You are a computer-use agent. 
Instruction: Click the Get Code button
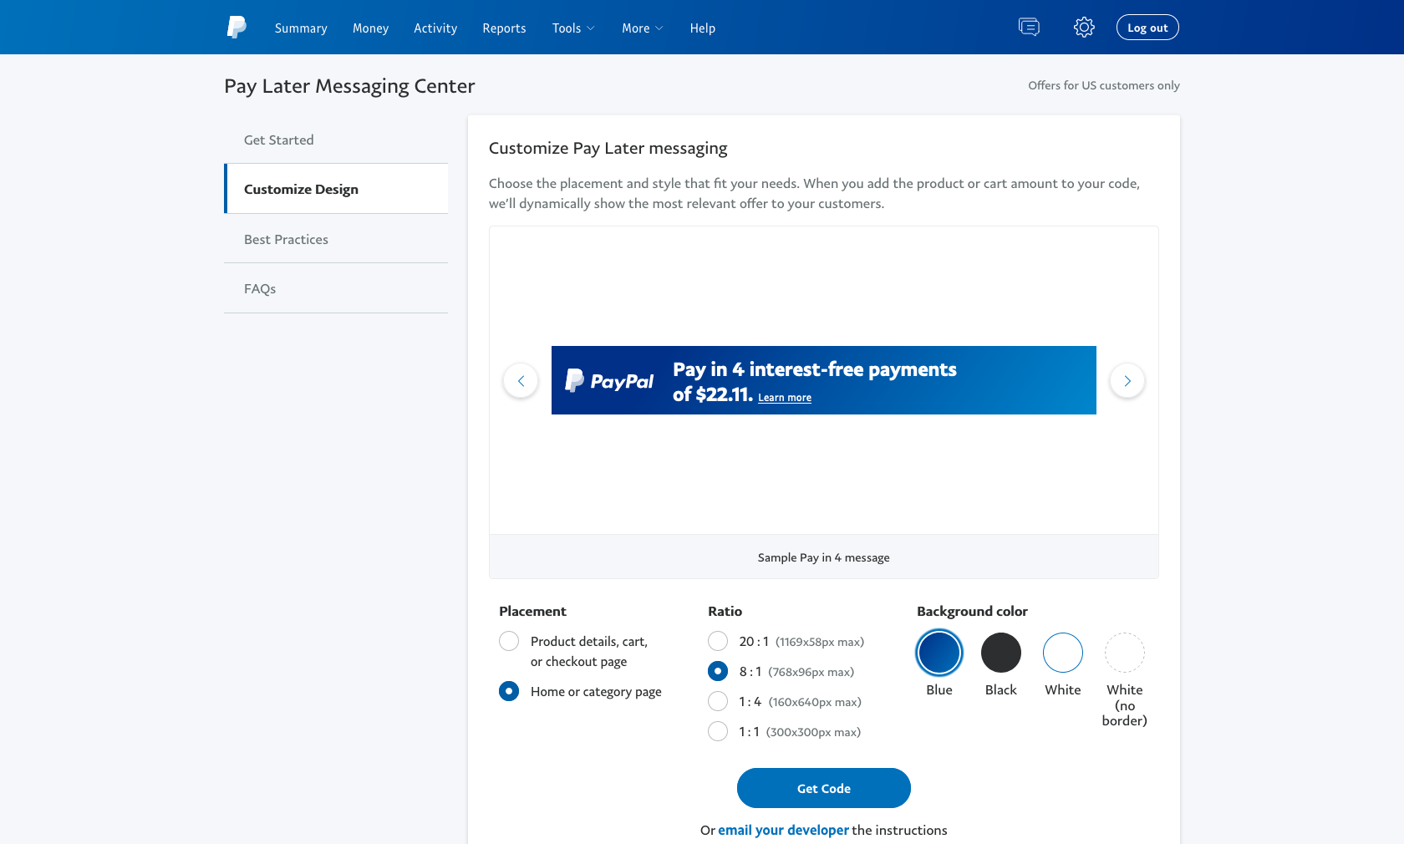[x=824, y=788]
